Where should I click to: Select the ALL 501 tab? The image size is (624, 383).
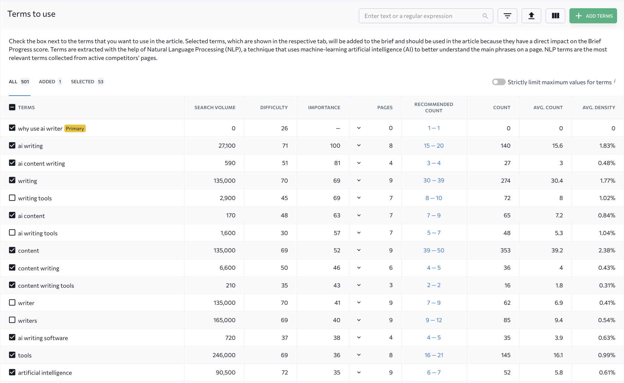tap(20, 82)
